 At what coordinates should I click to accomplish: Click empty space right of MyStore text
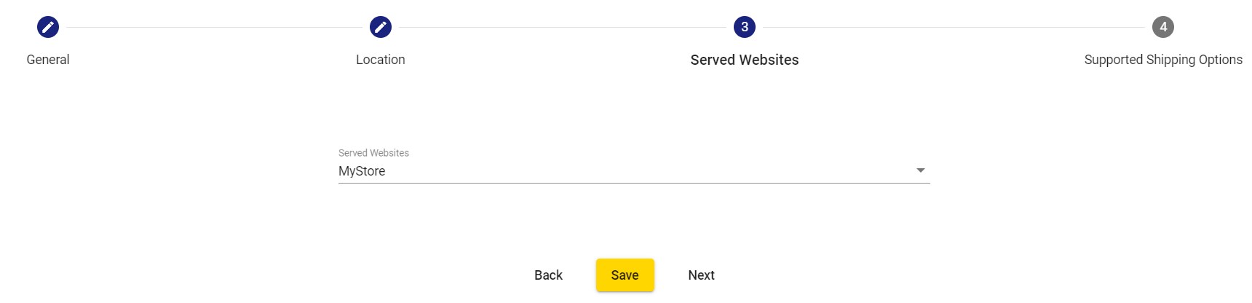pyautogui.click(x=648, y=171)
